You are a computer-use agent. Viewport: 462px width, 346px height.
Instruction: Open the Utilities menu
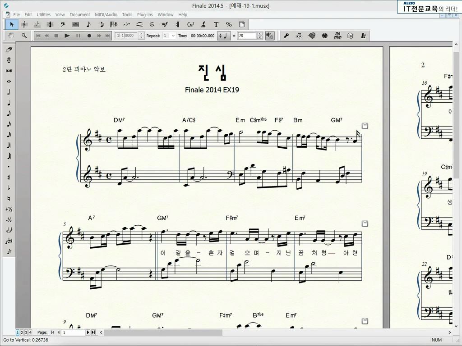coord(43,14)
